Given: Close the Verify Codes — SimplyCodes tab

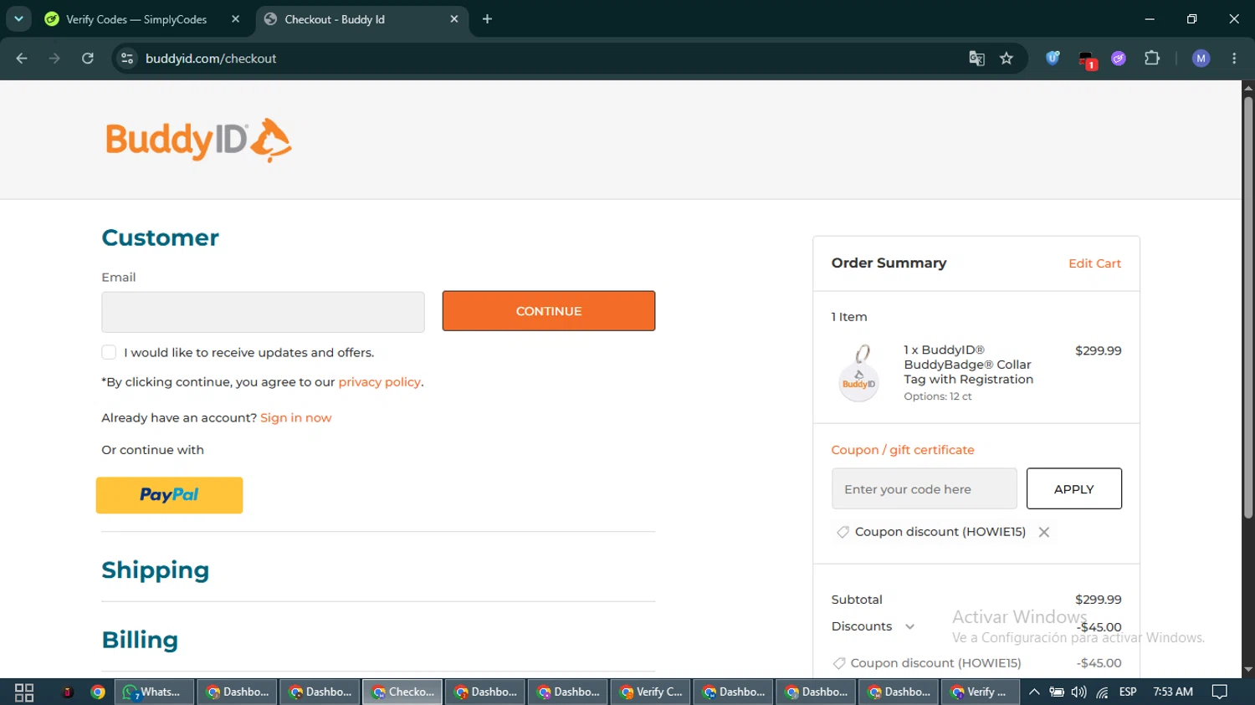Looking at the screenshot, I should point(235,19).
